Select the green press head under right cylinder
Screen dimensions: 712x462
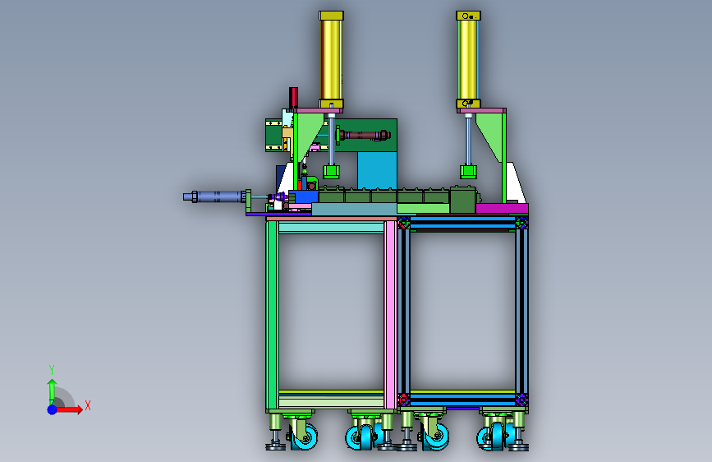[x=468, y=172]
